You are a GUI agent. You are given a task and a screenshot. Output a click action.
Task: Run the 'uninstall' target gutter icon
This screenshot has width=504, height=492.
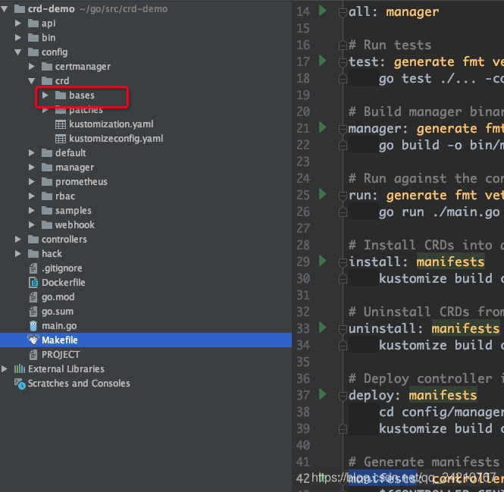tap(322, 327)
